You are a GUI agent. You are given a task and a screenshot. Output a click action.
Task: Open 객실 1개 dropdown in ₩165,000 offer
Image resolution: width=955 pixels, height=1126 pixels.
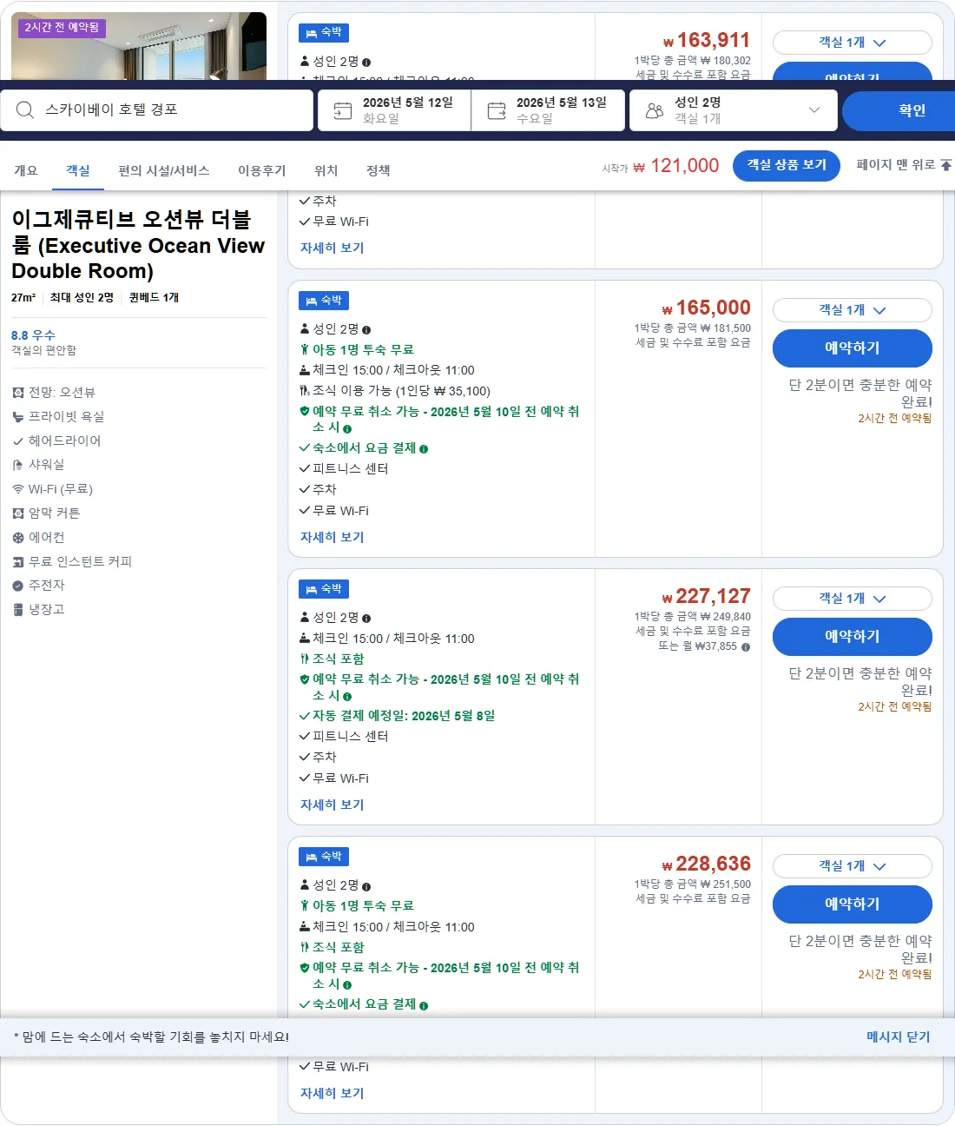pos(853,310)
